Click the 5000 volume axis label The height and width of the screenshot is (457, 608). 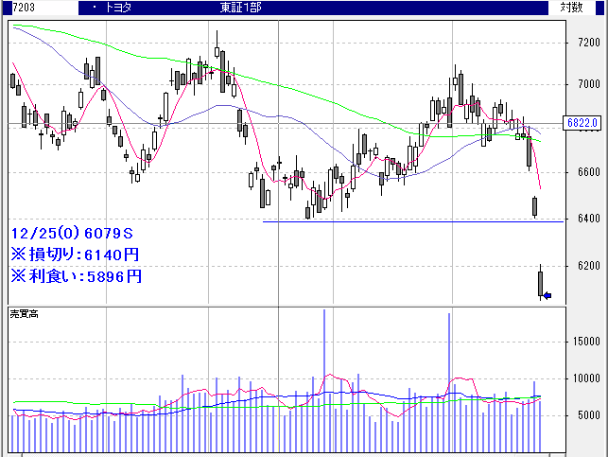587,415
